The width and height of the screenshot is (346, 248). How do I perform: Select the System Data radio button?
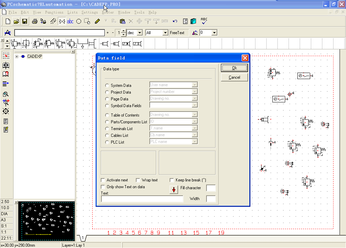click(x=107, y=85)
